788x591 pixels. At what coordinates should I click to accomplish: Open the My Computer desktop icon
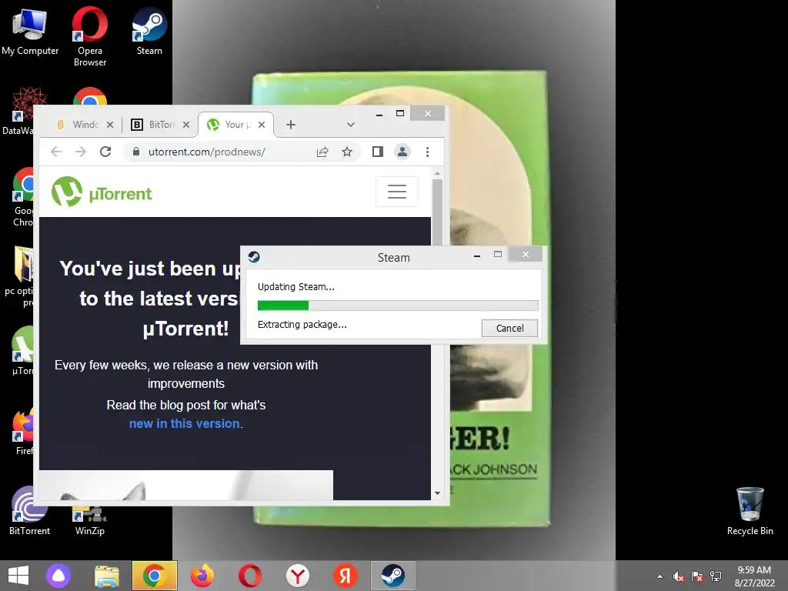(x=30, y=32)
